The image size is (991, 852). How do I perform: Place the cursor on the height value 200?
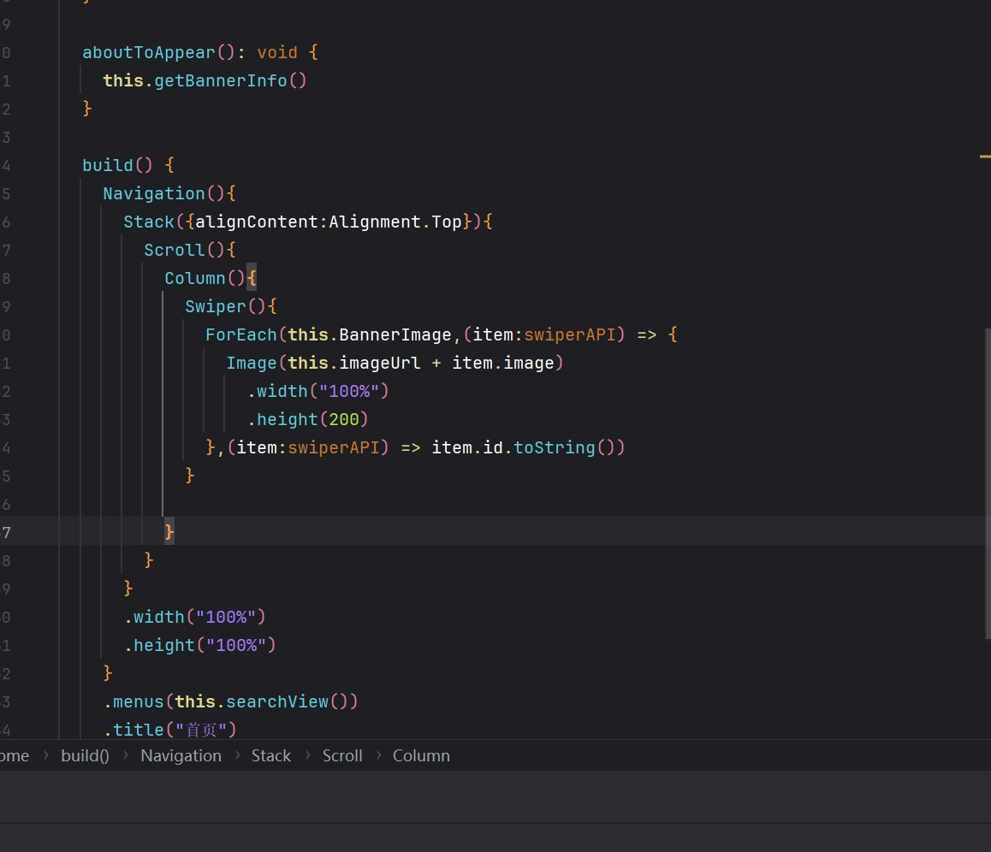(343, 419)
